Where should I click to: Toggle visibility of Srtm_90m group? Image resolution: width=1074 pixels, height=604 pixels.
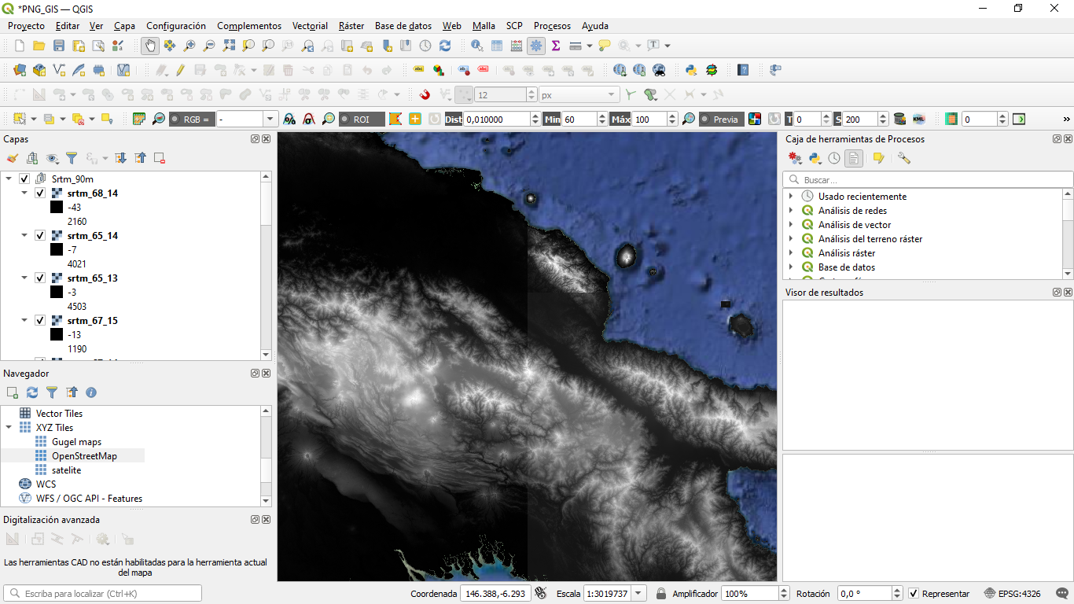[x=24, y=179]
